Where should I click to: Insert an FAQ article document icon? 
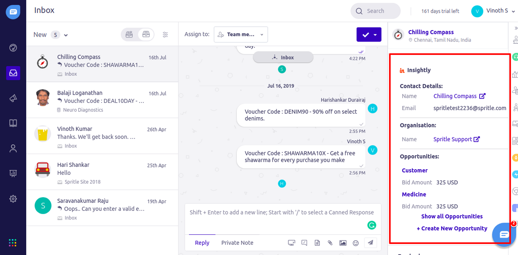tap(317, 243)
